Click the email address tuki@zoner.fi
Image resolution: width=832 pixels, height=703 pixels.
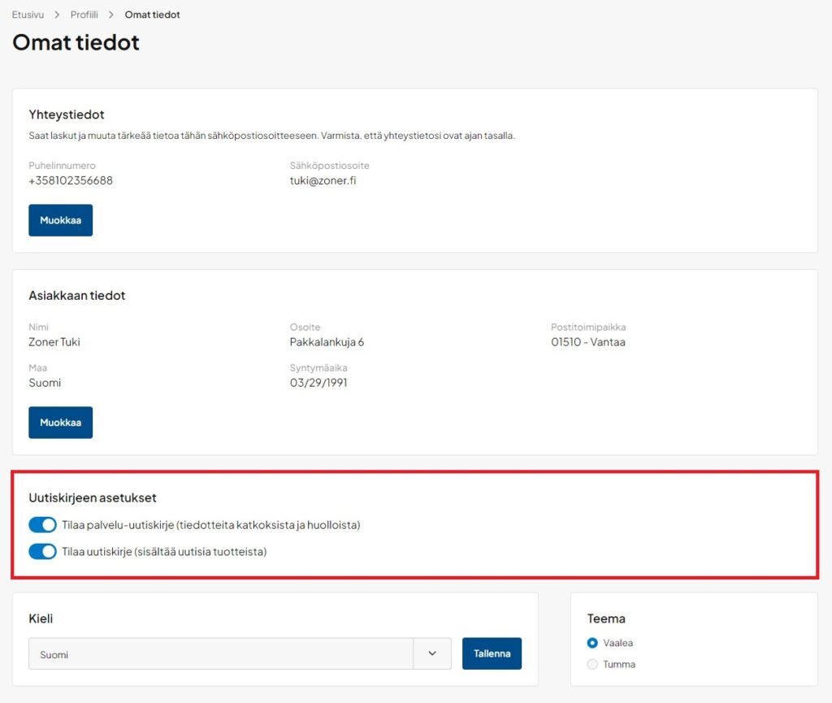pyautogui.click(x=323, y=180)
